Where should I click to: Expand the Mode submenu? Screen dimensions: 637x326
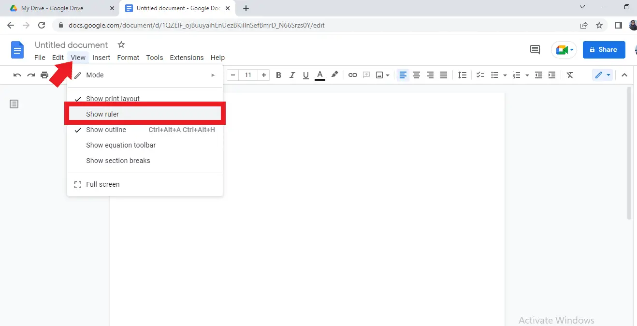95,75
